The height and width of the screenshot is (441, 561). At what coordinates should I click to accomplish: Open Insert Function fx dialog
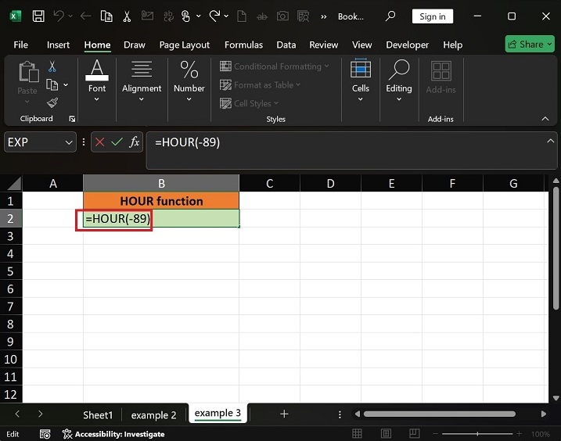135,142
